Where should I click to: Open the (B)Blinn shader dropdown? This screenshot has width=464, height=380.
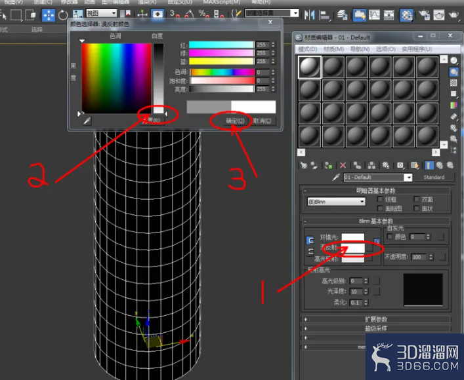coord(336,202)
